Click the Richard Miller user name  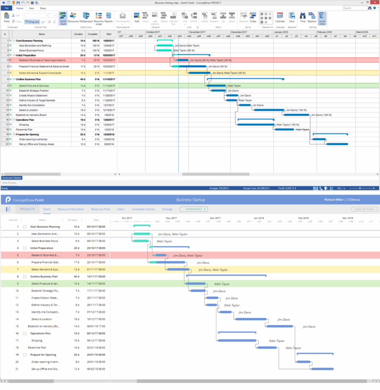coord(334,200)
